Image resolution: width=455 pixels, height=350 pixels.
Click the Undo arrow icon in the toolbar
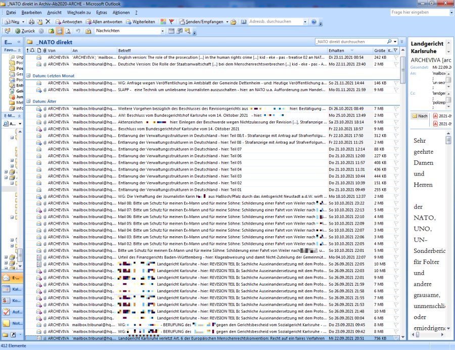(x=78, y=31)
